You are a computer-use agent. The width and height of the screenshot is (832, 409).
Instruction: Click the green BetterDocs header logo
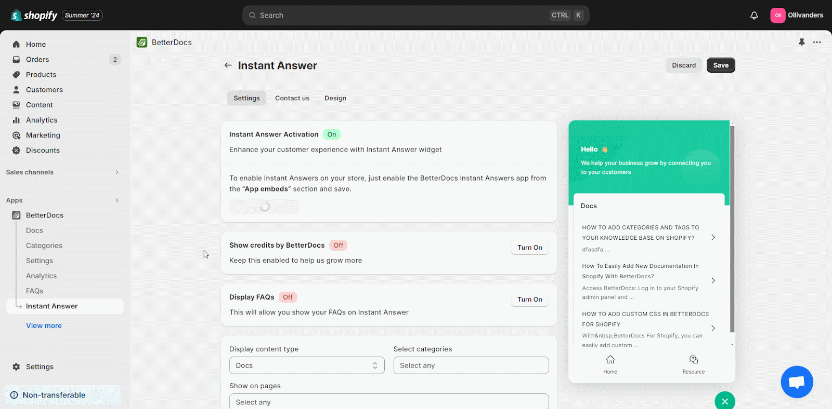(142, 42)
